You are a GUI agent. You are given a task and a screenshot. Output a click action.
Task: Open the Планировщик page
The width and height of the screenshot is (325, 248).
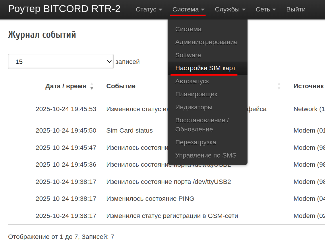pyautogui.click(x=196, y=94)
